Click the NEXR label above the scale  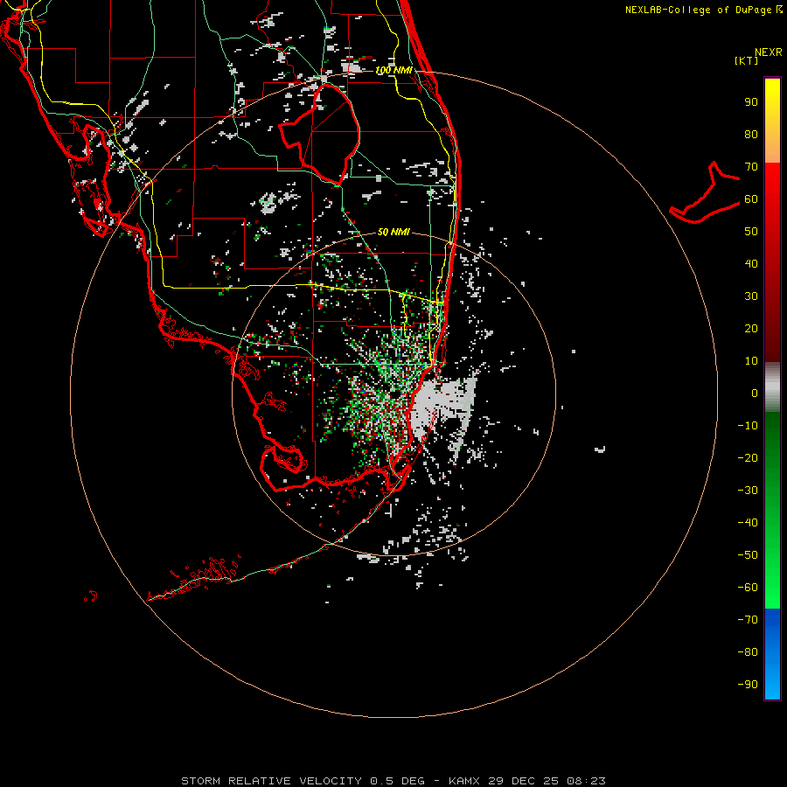pos(768,52)
